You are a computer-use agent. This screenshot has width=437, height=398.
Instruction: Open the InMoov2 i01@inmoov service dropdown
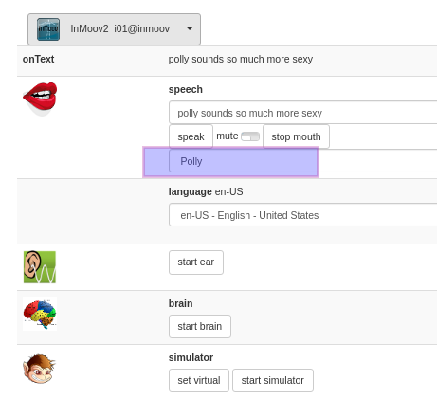pos(114,29)
